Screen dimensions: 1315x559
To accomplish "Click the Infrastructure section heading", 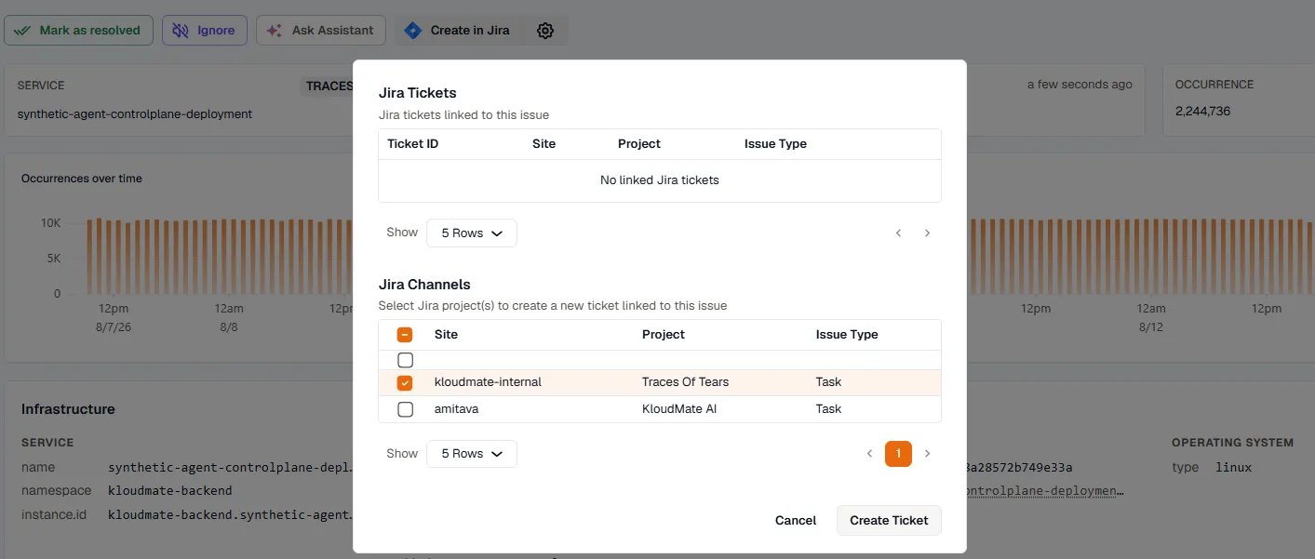I will (68, 409).
